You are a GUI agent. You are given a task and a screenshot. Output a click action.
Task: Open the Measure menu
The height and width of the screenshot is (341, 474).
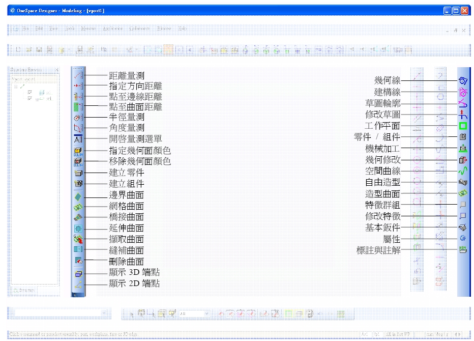click(x=88, y=29)
